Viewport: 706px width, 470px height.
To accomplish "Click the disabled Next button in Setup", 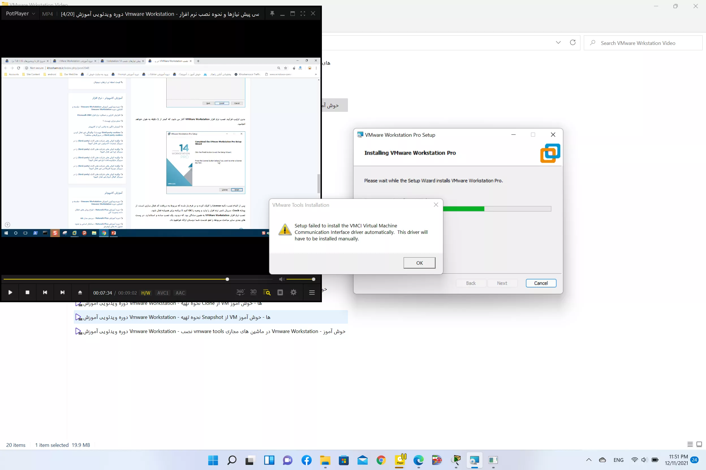I will point(502,283).
